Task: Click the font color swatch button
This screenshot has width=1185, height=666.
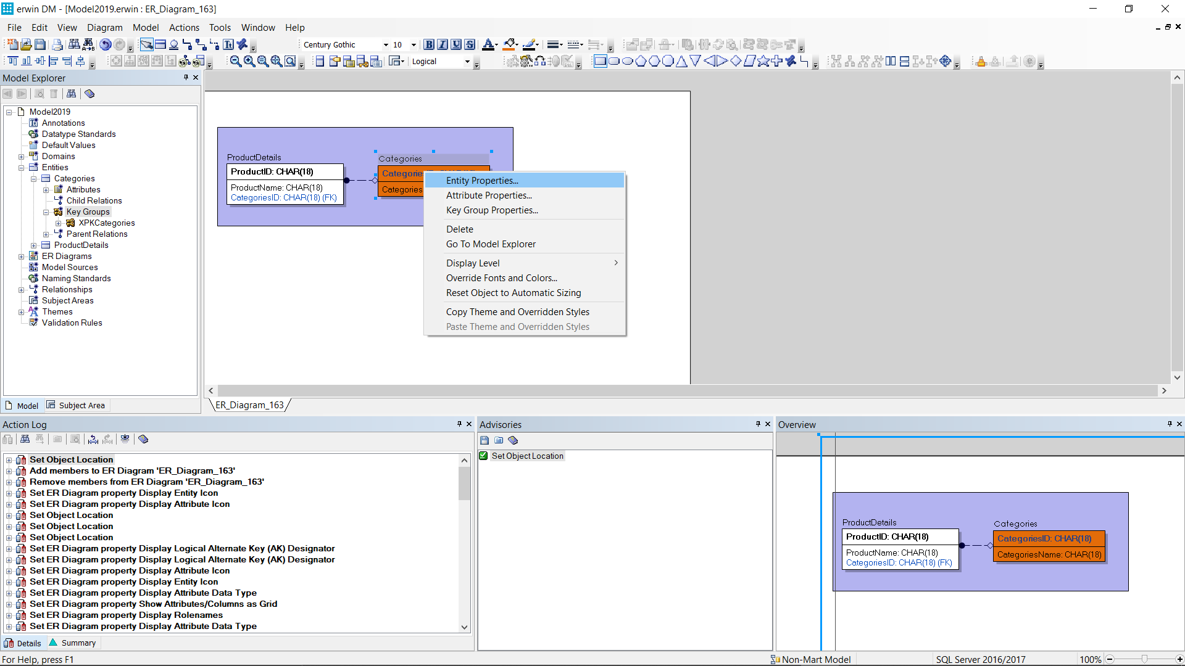Action: click(x=488, y=44)
